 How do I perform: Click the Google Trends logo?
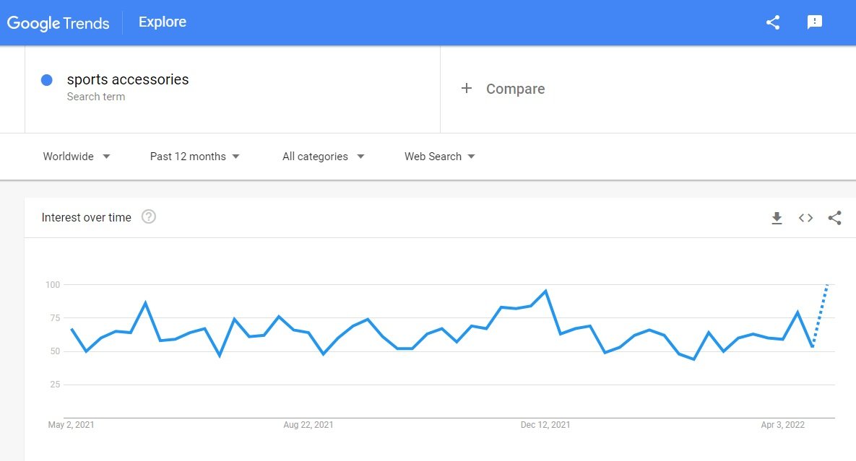(58, 23)
